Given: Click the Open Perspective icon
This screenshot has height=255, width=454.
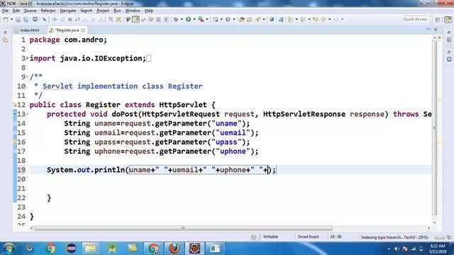Looking at the screenshot, I should 438,19.
